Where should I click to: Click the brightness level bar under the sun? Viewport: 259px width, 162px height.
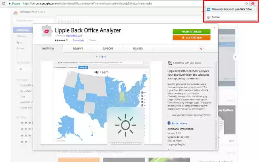click(x=125, y=143)
